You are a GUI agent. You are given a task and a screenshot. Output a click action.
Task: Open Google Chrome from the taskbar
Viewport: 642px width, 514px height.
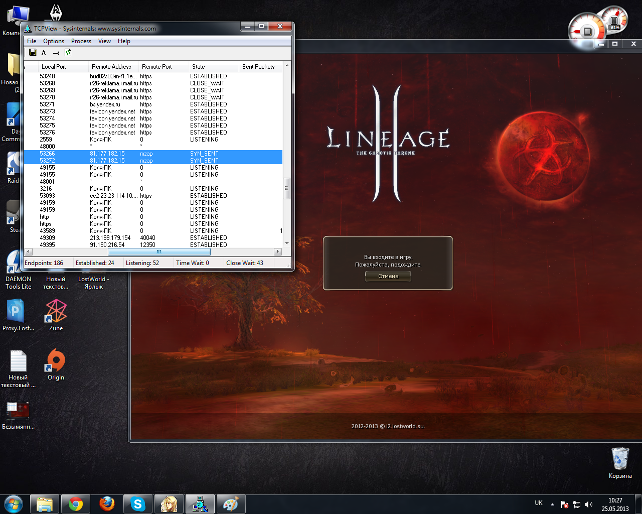click(76, 504)
